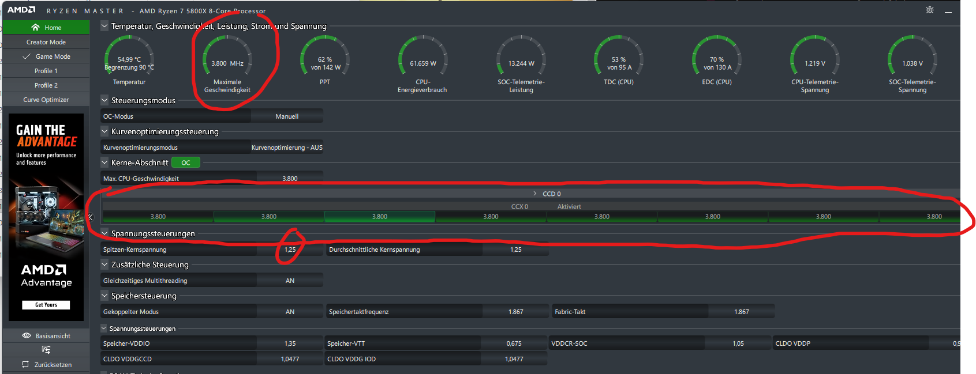
Task: Edit Durchschnittliche Kernspannung value 1,25
Action: pyautogui.click(x=515, y=250)
